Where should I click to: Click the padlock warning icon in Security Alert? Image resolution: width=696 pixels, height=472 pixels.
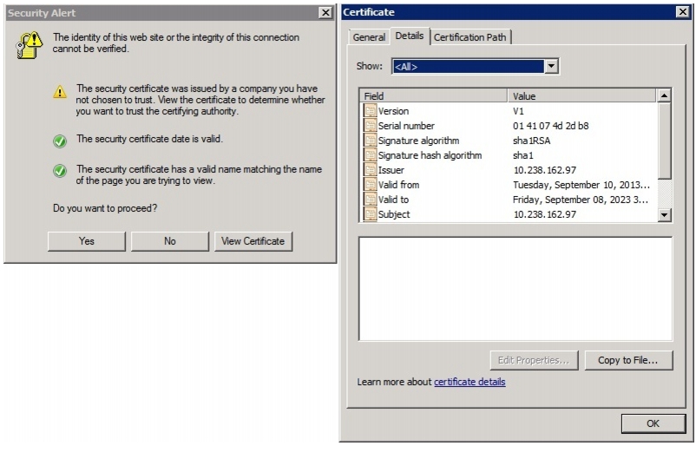click(30, 45)
